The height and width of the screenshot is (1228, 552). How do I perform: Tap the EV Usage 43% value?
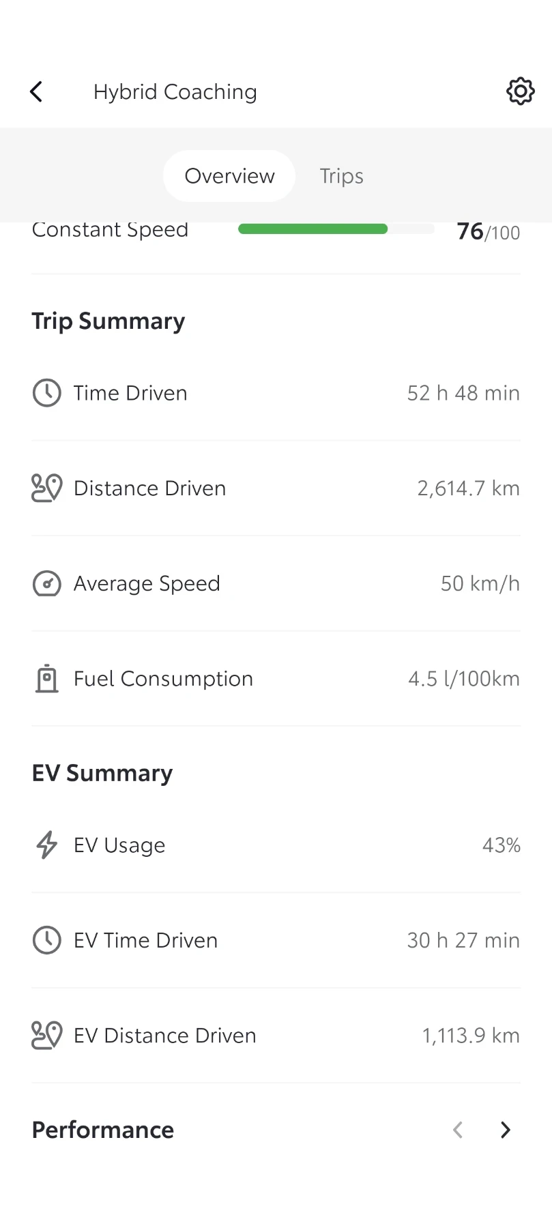click(x=501, y=845)
